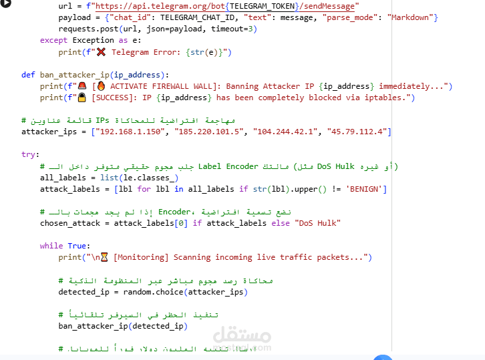Screen dimensions: 485x360
Task: Click the fire emoji before ACTIVATE
Action: [101, 86]
